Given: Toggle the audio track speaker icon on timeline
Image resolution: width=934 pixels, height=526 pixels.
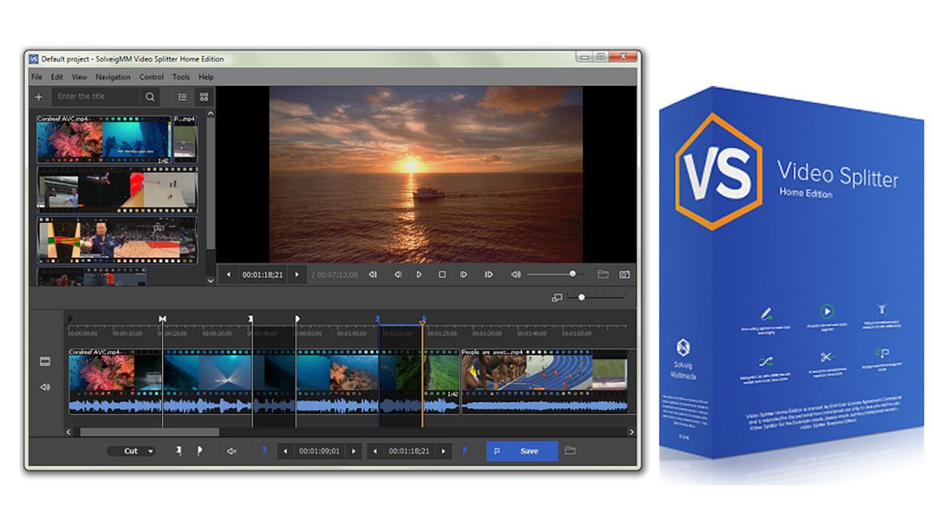Looking at the screenshot, I should (45, 387).
